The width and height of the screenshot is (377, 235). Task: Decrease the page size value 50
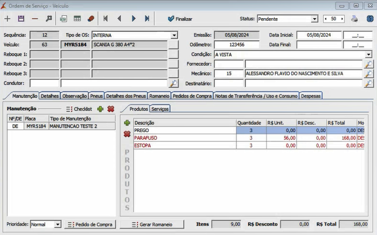(x=326, y=19)
